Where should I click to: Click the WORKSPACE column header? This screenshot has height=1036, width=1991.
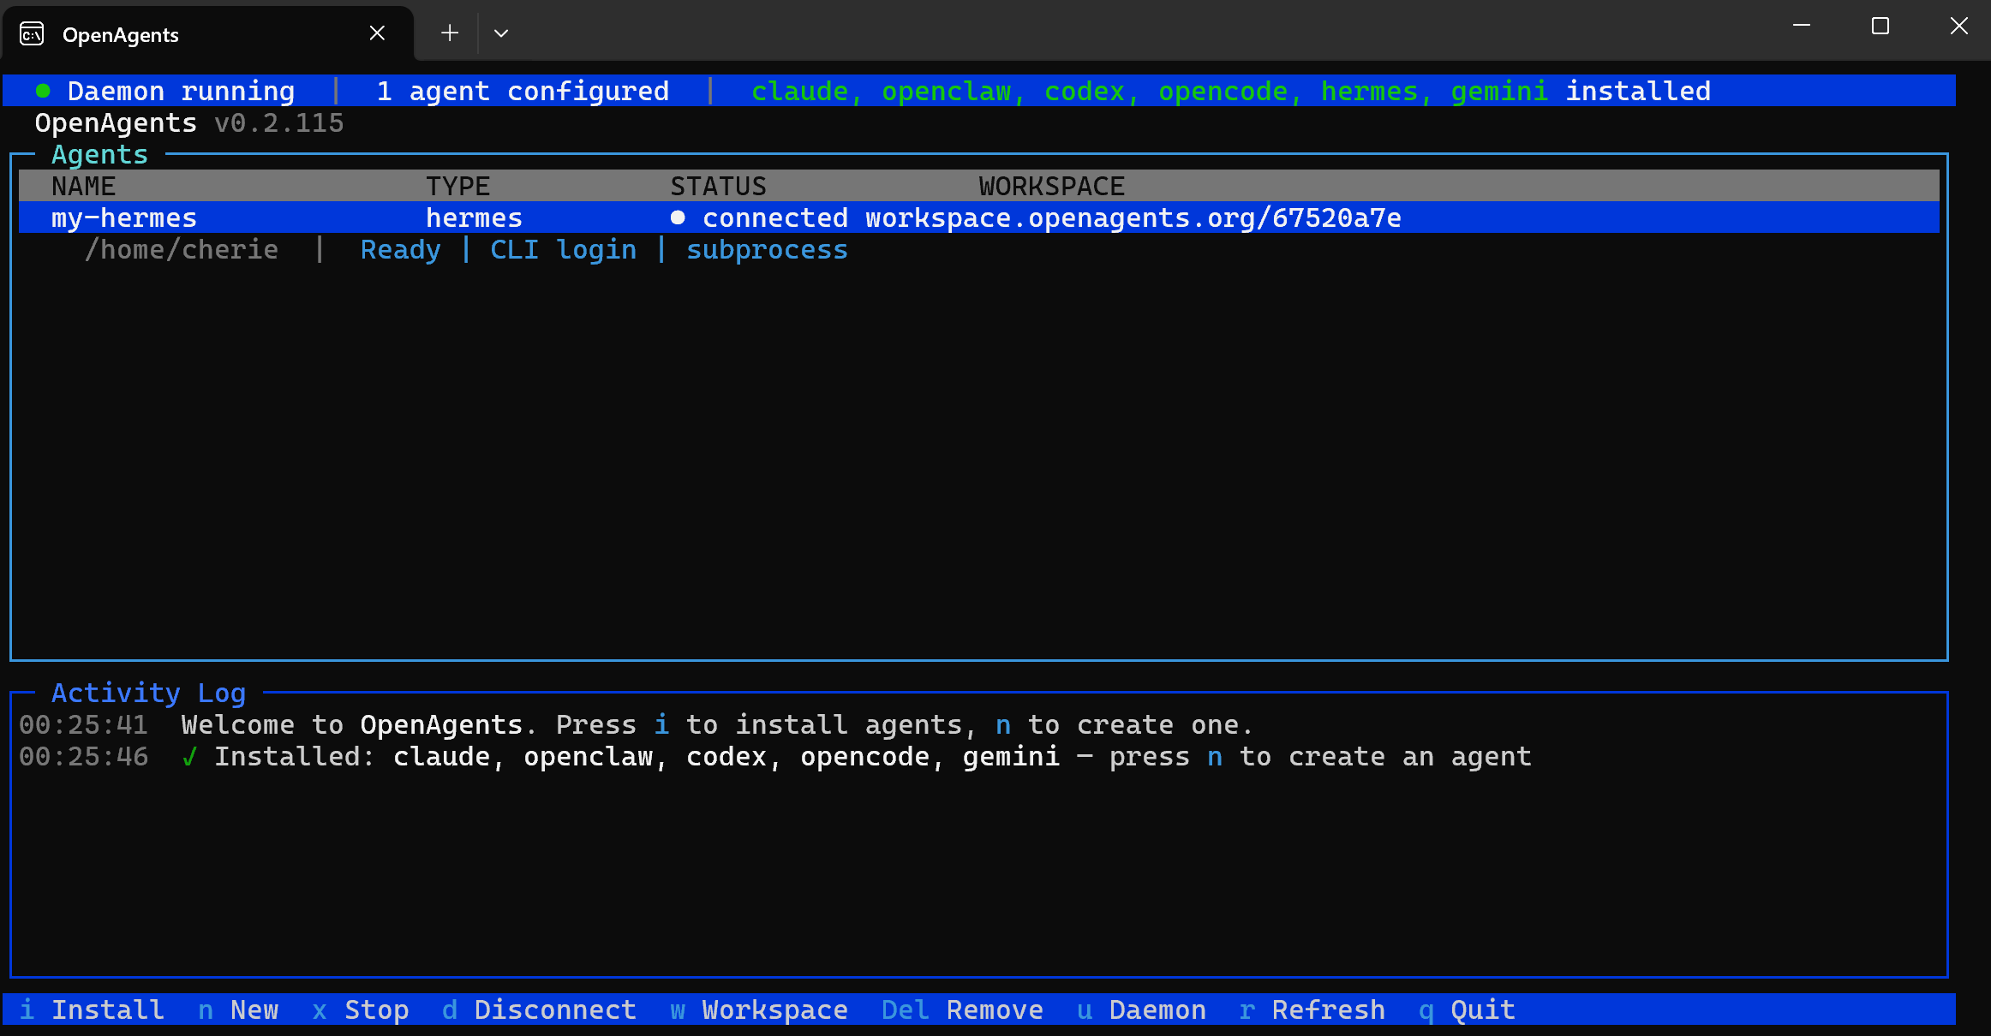[x=1052, y=186]
